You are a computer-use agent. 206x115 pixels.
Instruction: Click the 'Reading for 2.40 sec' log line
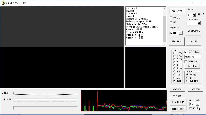coord(137,19)
